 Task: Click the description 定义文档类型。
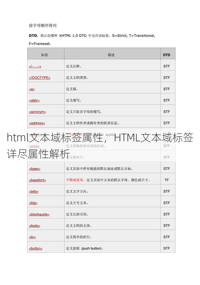(77, 78)
